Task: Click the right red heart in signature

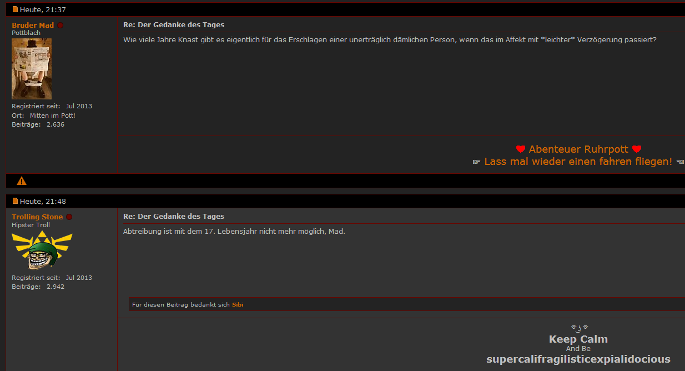Action: click(x=637, y=149)
